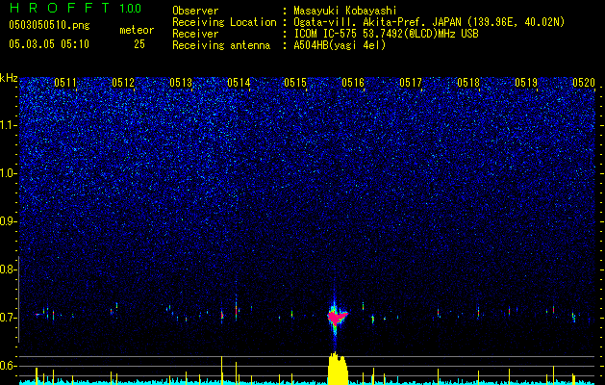Click the receiver ICOM IC-575 frequency text
The image size is (605, 385).
tap(386, 34)
